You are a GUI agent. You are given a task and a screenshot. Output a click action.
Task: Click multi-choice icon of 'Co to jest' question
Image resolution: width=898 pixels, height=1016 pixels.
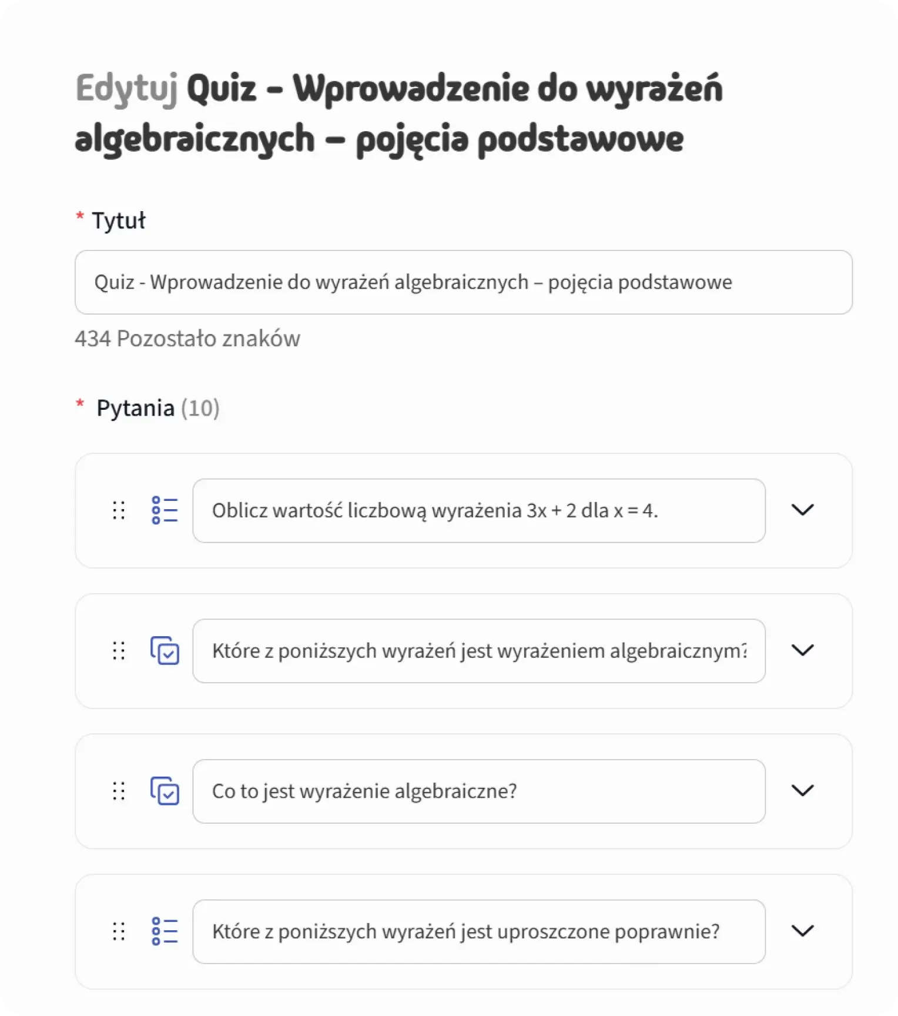click(165, 791)
